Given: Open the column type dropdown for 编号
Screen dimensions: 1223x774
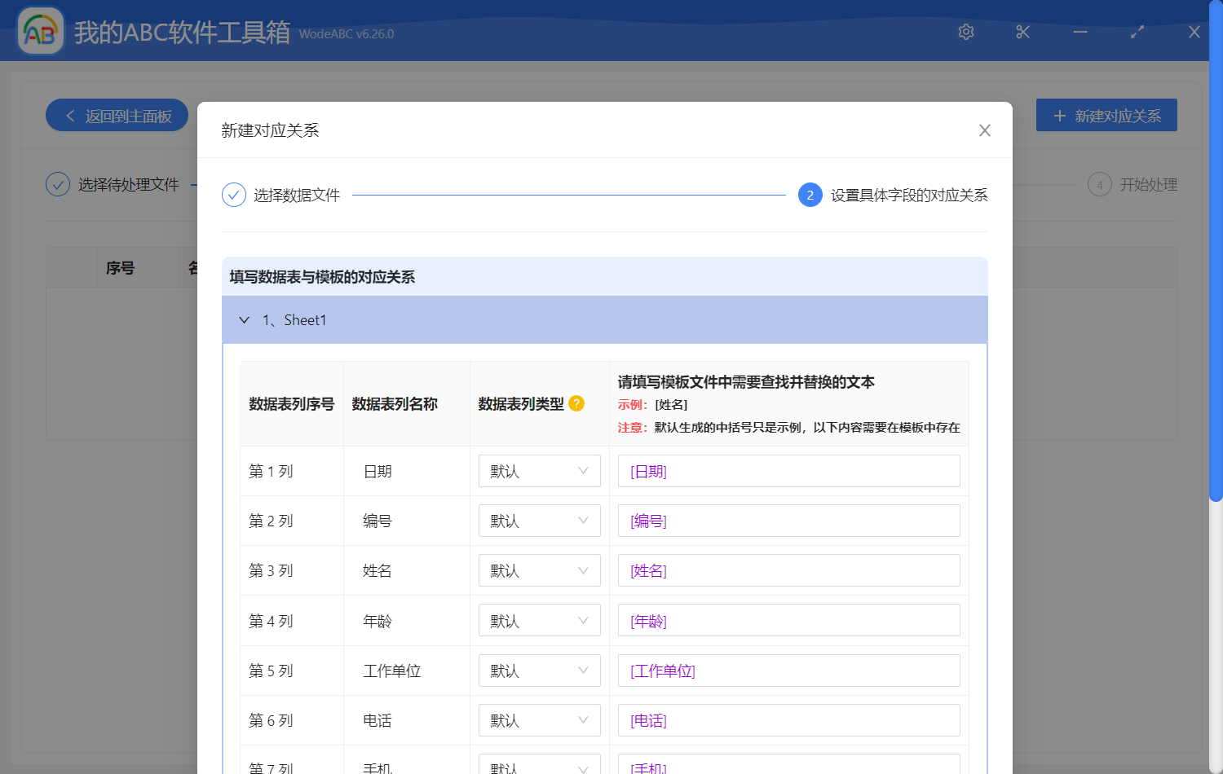Looking at the screenshot, I should point(539,521).
